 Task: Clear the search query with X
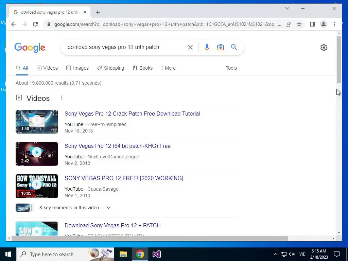coord(190,47)
